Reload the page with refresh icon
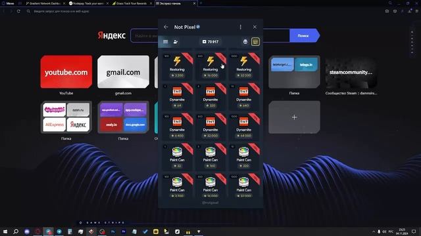The width and height of the screenshot is (421, 236). pos(18,11)
